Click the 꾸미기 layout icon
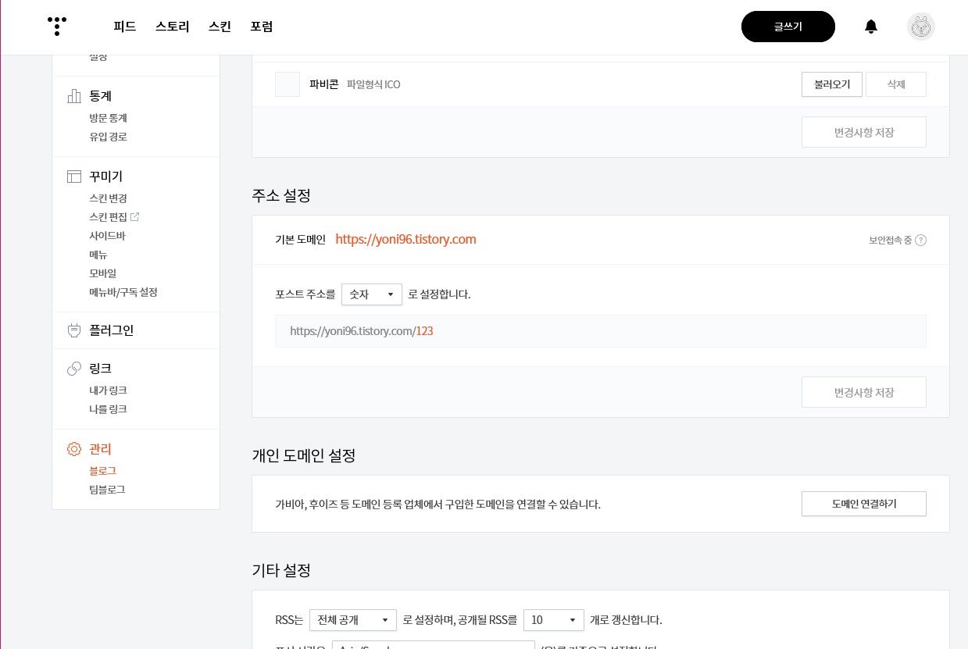 pyautogui.click(x=74, y=177)
